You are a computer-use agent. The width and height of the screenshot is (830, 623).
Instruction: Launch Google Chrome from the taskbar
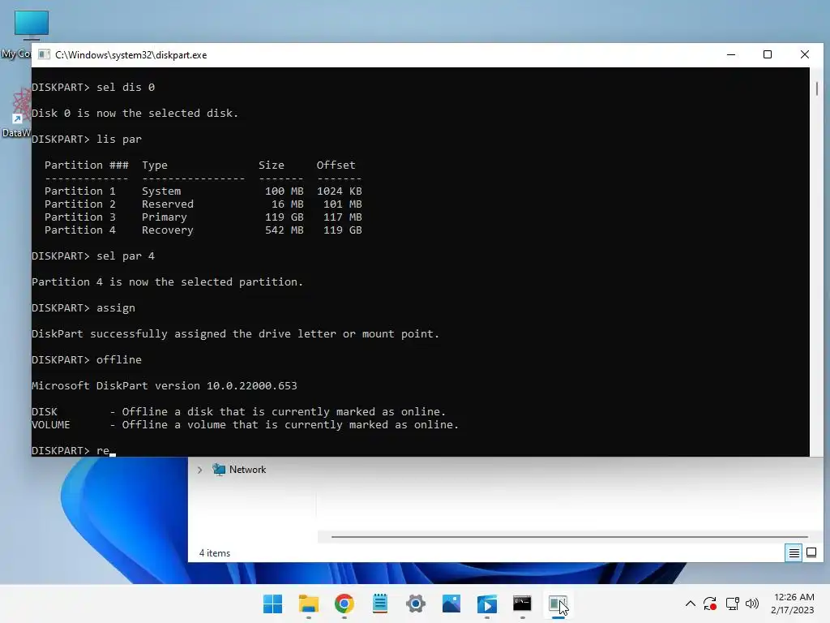coord(344,604)
